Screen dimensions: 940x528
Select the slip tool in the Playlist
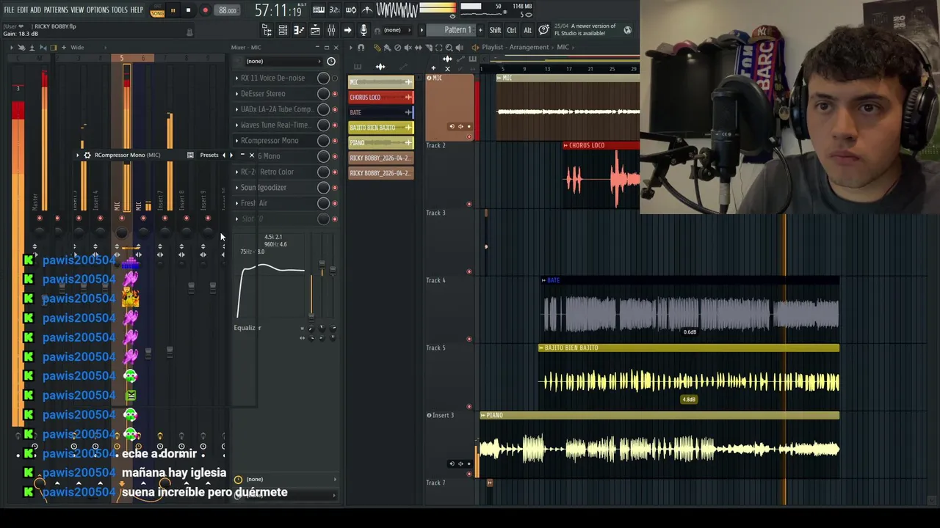[419, 48]
